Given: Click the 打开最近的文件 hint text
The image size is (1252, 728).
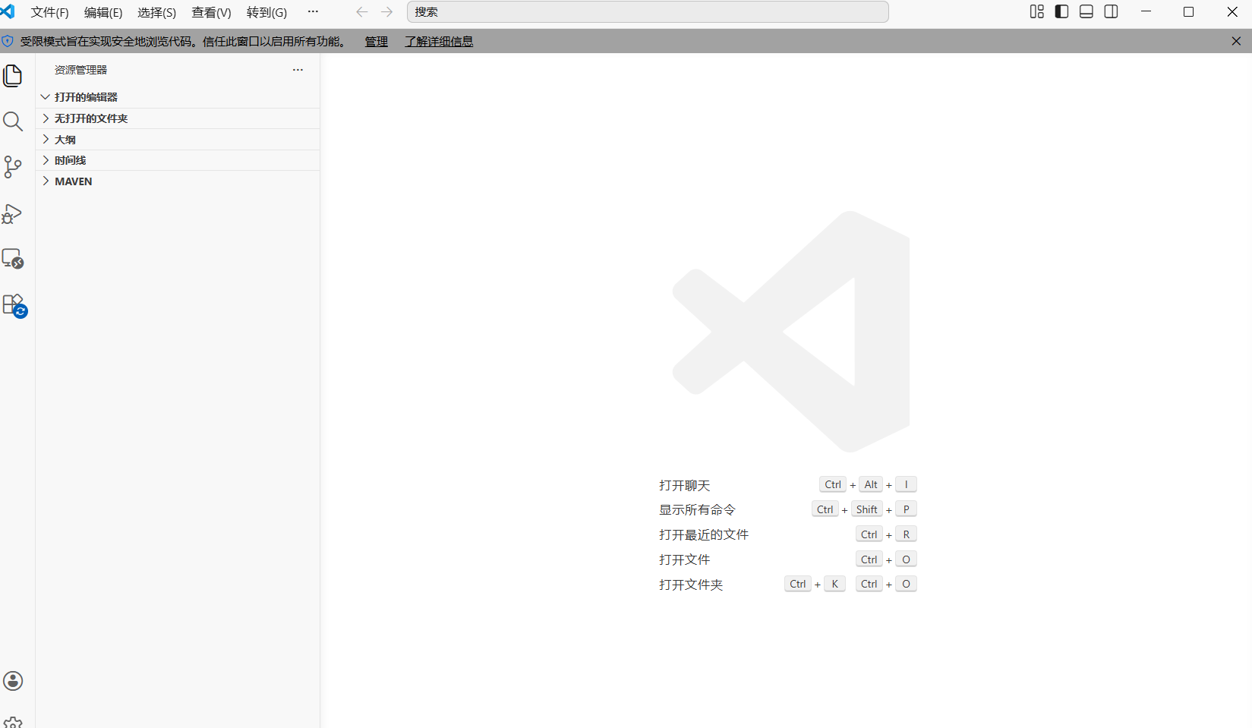Looking at the screenshot, I should pos(704,535).
